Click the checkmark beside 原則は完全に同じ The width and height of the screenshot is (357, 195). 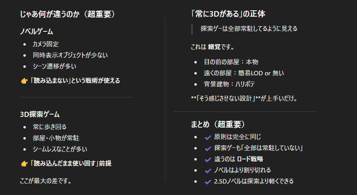click(207, 137)
